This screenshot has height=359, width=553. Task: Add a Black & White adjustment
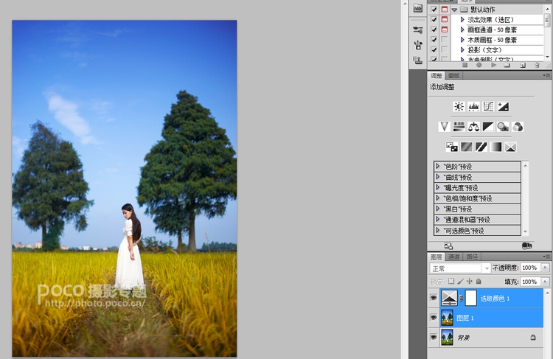pos(488,127)
